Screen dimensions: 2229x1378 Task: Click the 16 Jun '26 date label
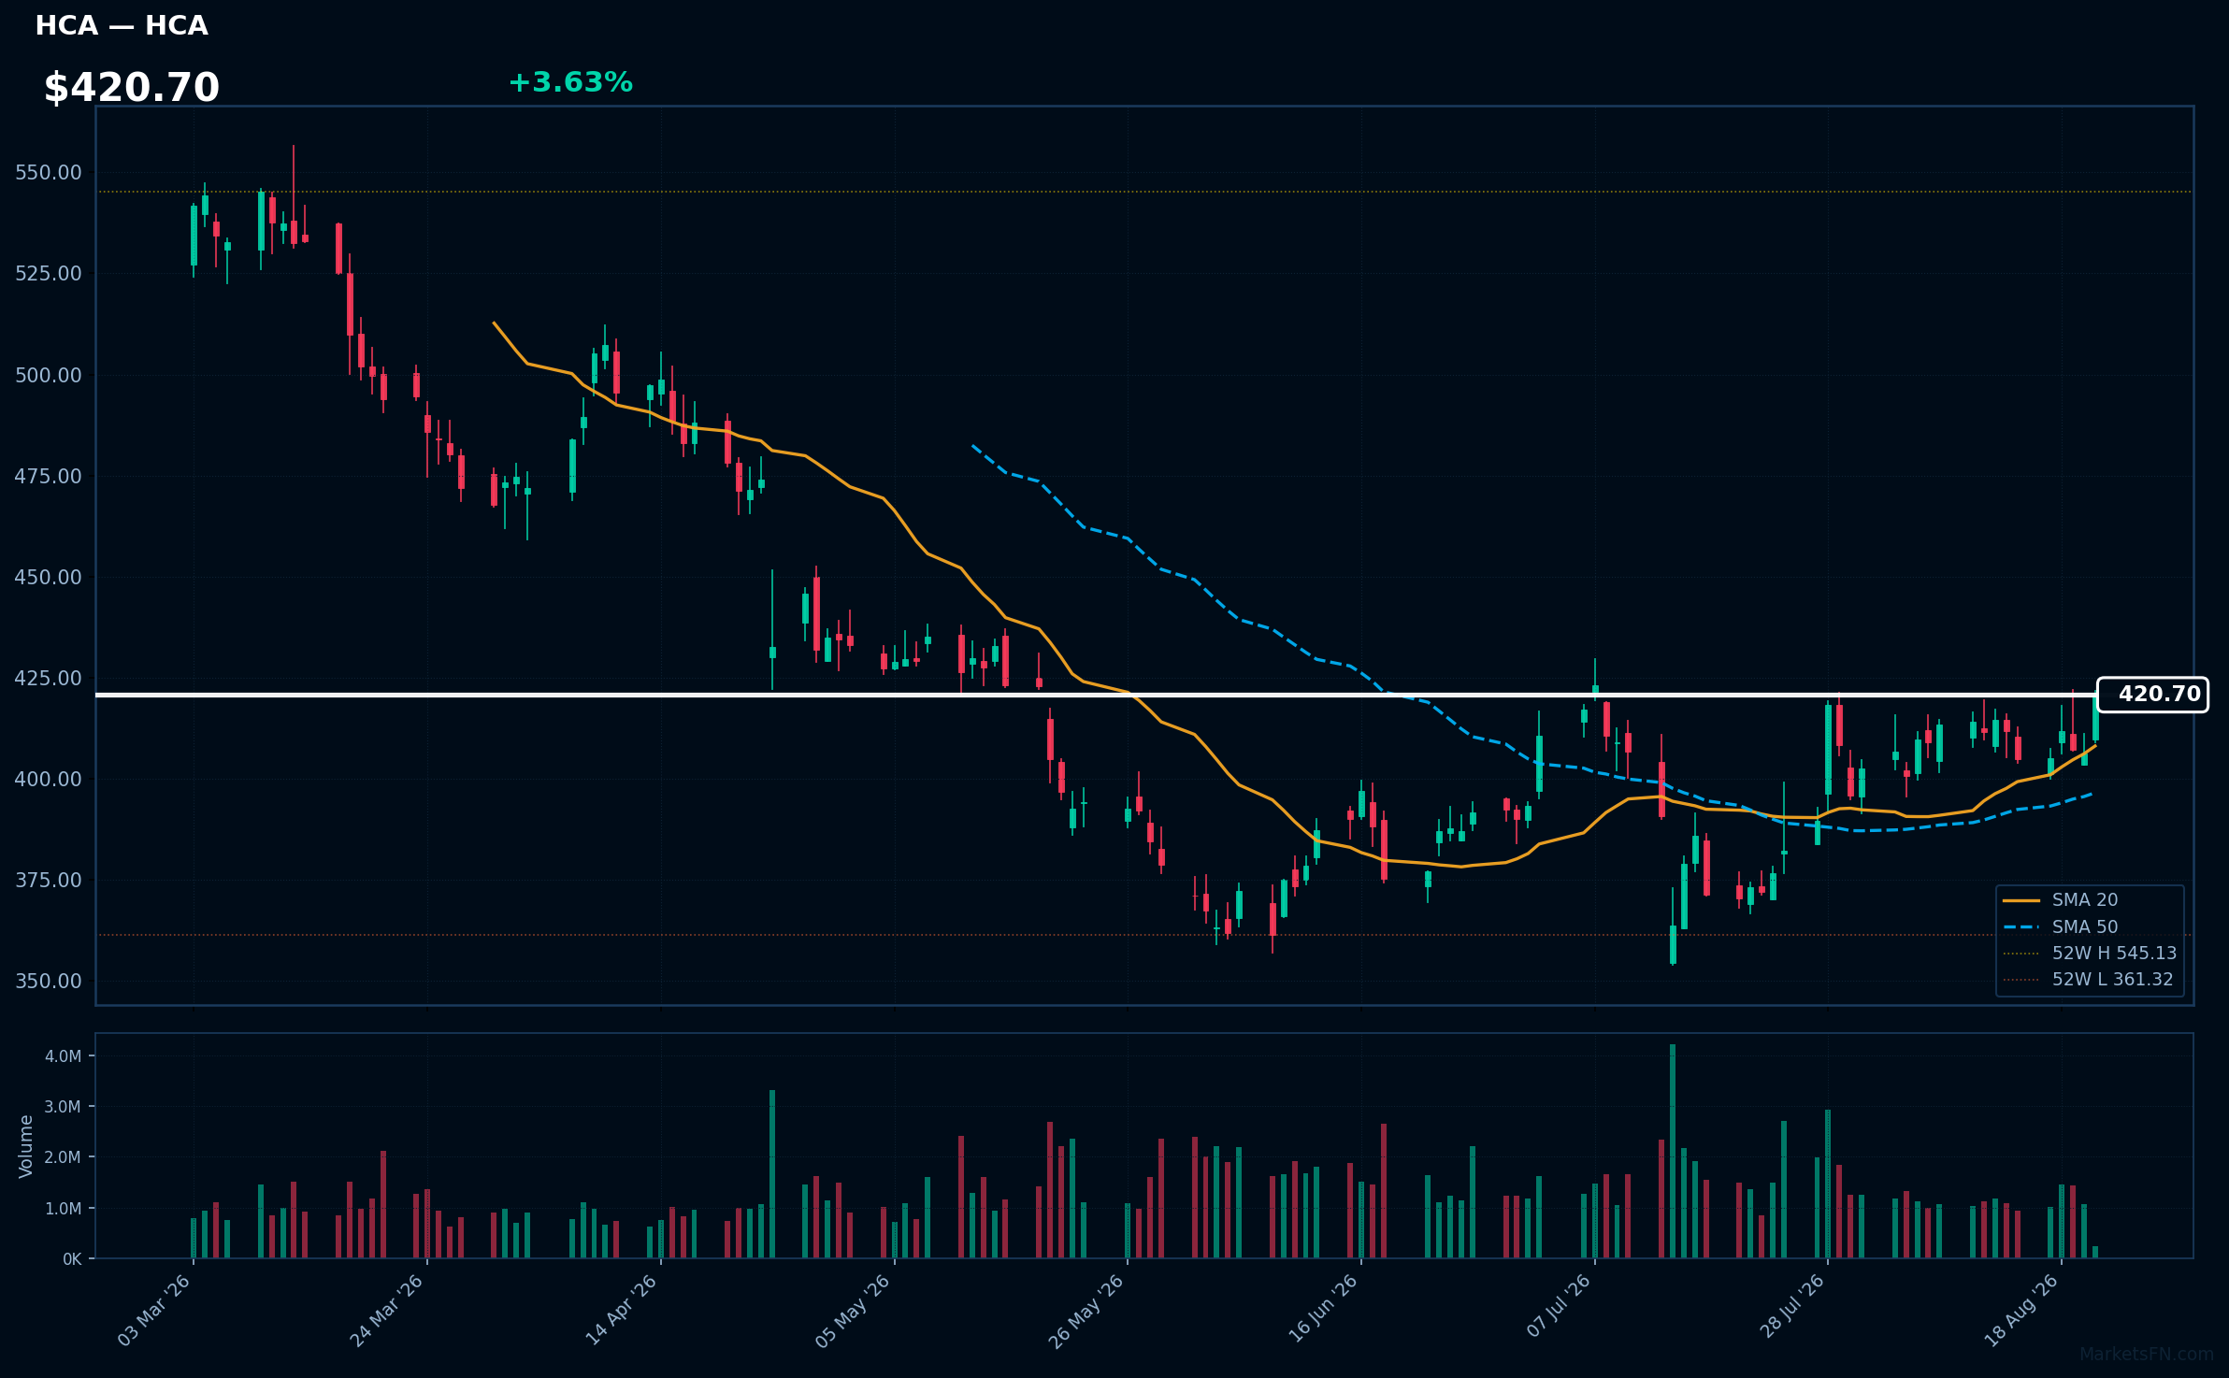coord(1323,1311)
